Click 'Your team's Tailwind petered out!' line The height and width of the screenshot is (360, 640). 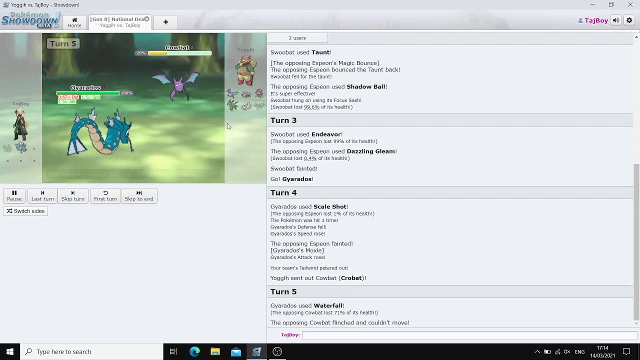click(309, 268)
